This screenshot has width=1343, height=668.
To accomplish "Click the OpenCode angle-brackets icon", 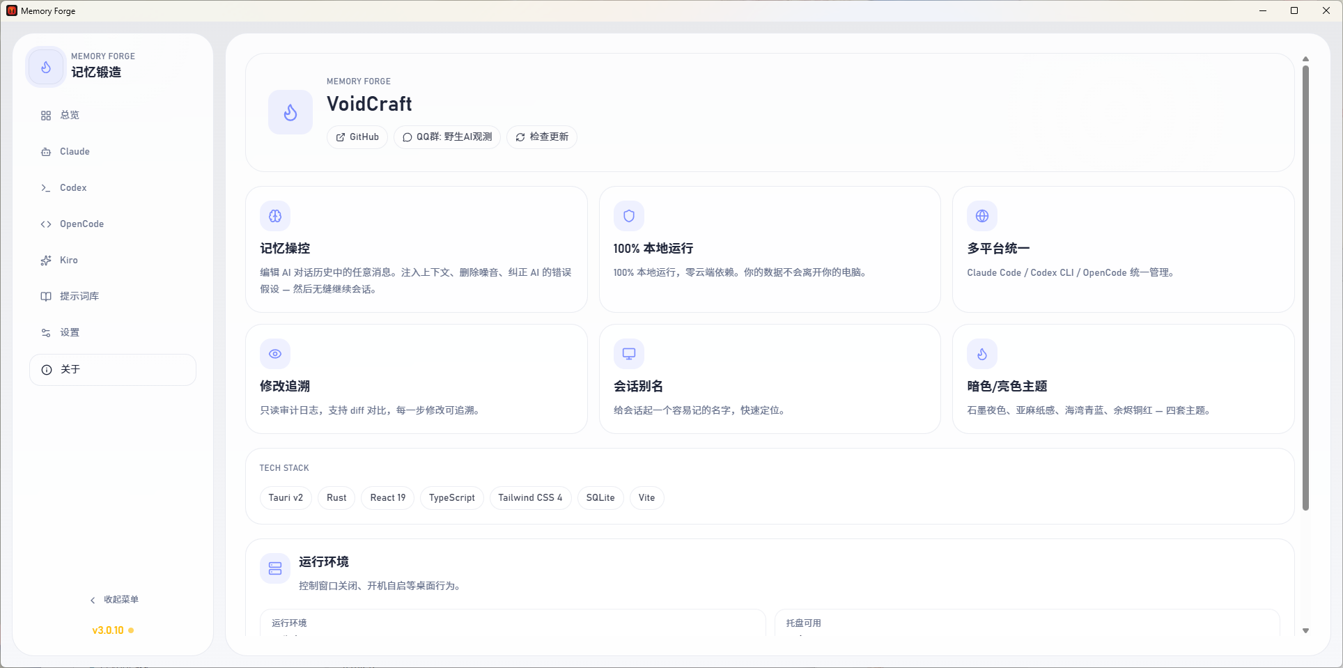I will [x=46, y=224].
